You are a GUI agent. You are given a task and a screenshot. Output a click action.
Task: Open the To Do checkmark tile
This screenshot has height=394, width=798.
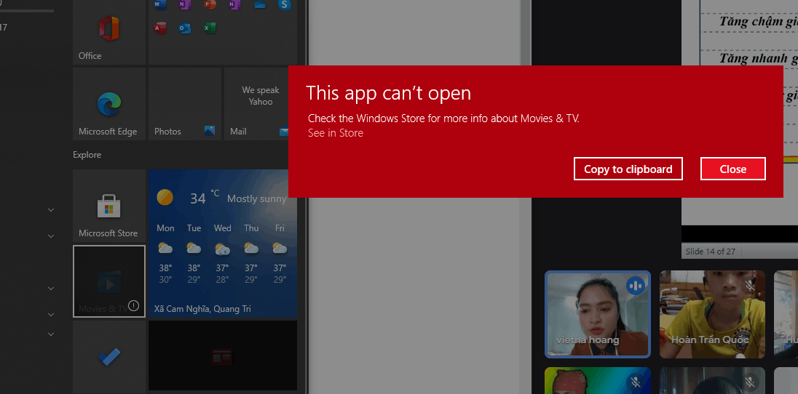109,357
